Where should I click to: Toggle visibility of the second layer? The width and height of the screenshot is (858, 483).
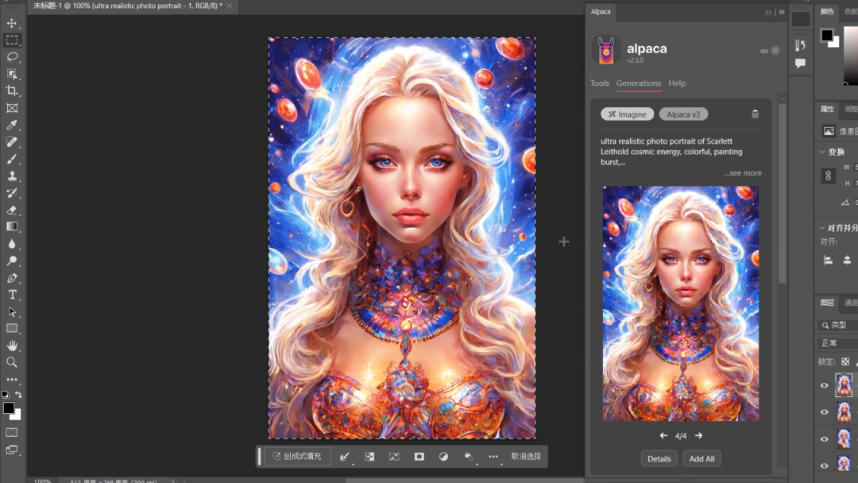824,412
